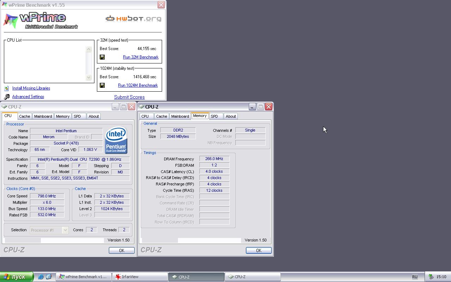Click the network icon in system tray

[431, 277]
